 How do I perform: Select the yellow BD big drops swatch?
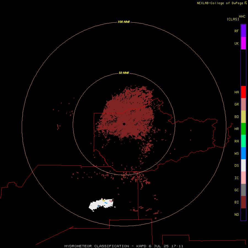pyautogui.click(x=243, y=117)
